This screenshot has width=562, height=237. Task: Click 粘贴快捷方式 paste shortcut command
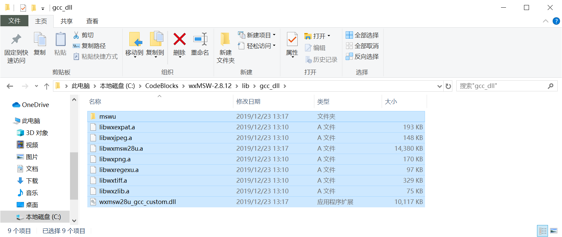click(96, 56)
